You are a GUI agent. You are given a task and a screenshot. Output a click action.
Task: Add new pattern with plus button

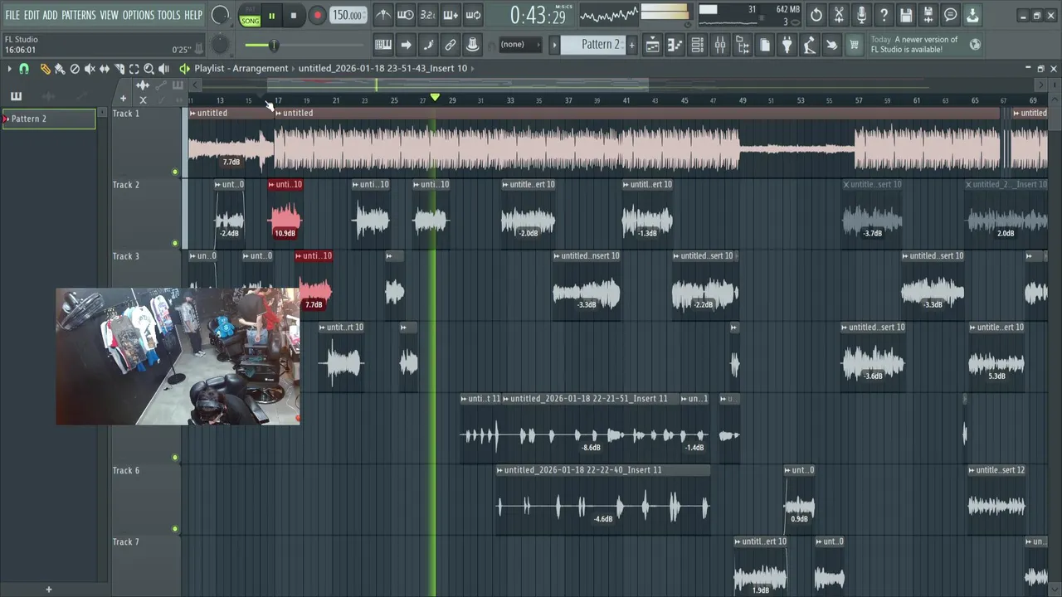coord(631,45)
